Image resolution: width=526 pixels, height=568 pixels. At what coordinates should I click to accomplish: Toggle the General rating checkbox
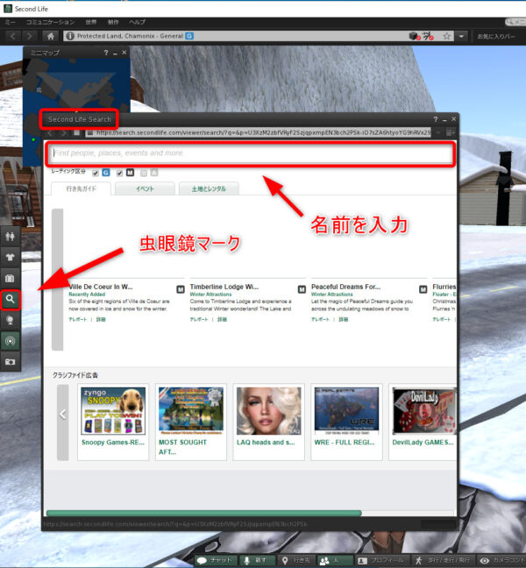click(x=96, y=173)
